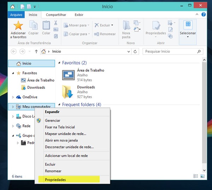Click the Forward navigation arrow

[x=22, y=51]
